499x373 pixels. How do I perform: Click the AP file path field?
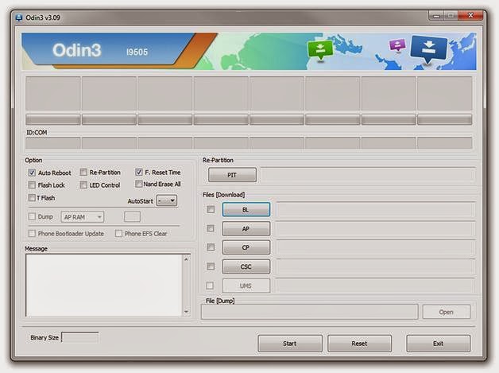376,229
